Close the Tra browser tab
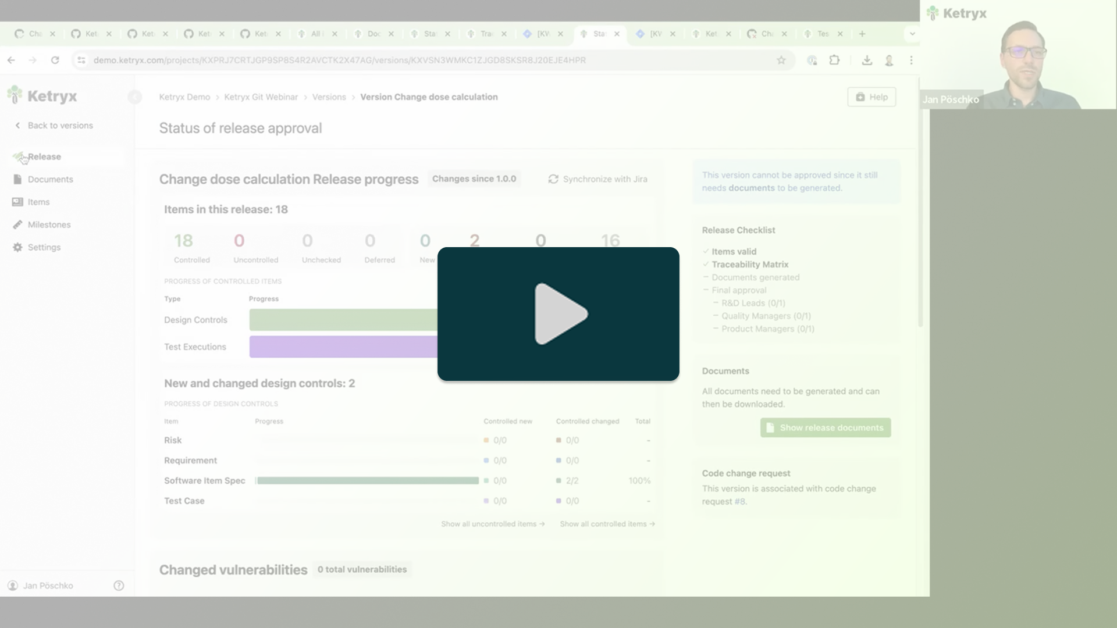Viewport: 1117px width, 628px height. coord(504,34)
